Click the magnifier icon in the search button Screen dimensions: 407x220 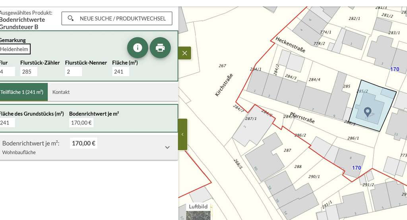tap(70, 18)
